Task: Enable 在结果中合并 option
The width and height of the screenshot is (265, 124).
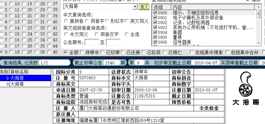Action: [x=228, y=52]
